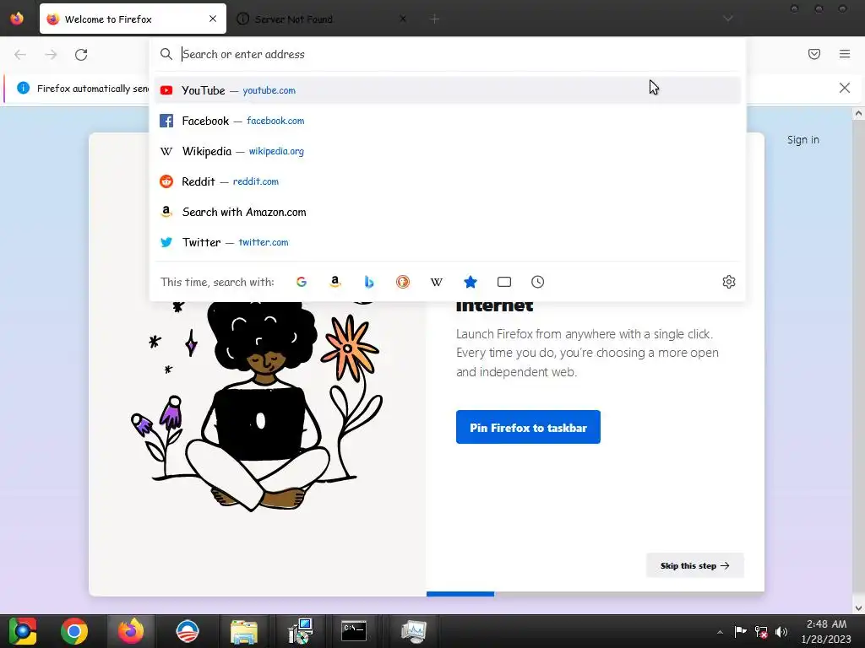Open a new tab
The image size is (865, 648).
point(435,19)
